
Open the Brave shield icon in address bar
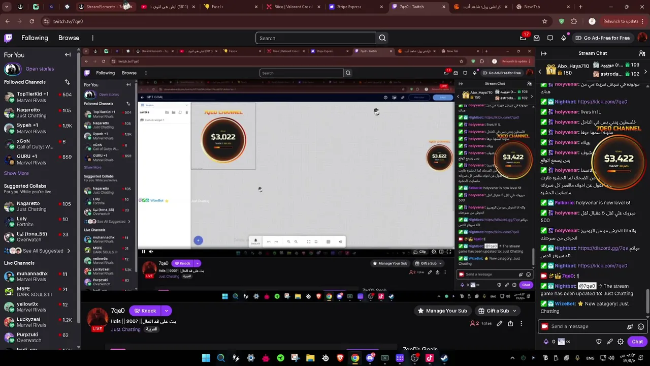pyautogui.click(x=561, y=21)
